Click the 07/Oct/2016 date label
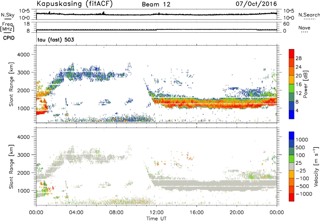Screen dimensions: 320x221 pos(256,4)
